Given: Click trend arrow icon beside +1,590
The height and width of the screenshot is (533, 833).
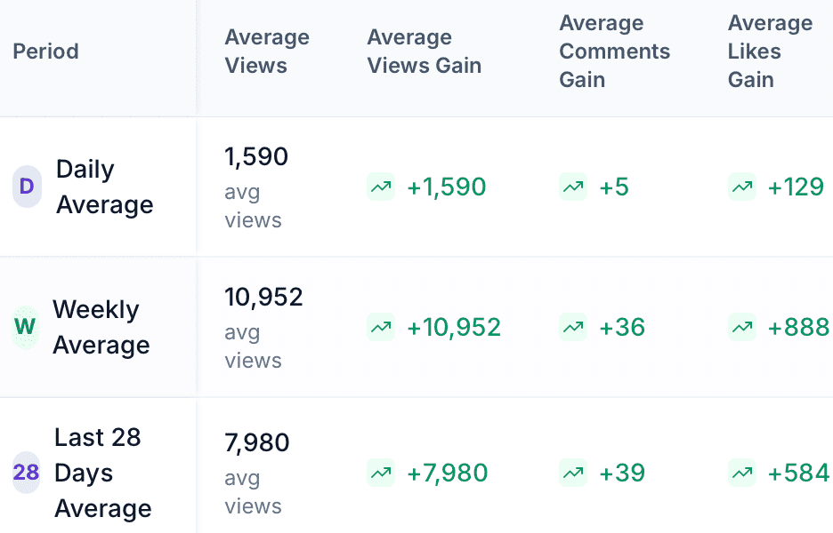Looking at the screenshot, I should click(x=381, y=187).
